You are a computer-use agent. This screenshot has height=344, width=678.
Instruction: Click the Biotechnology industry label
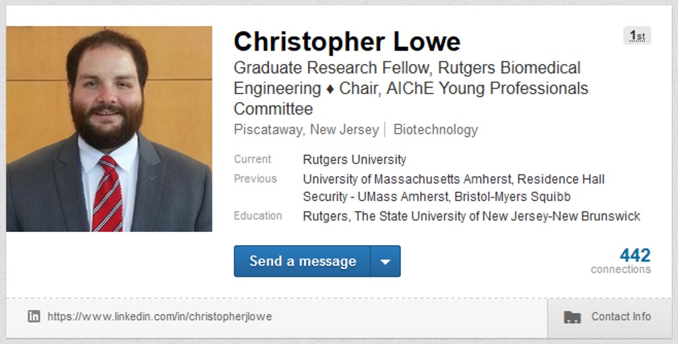tap(435, 130)
